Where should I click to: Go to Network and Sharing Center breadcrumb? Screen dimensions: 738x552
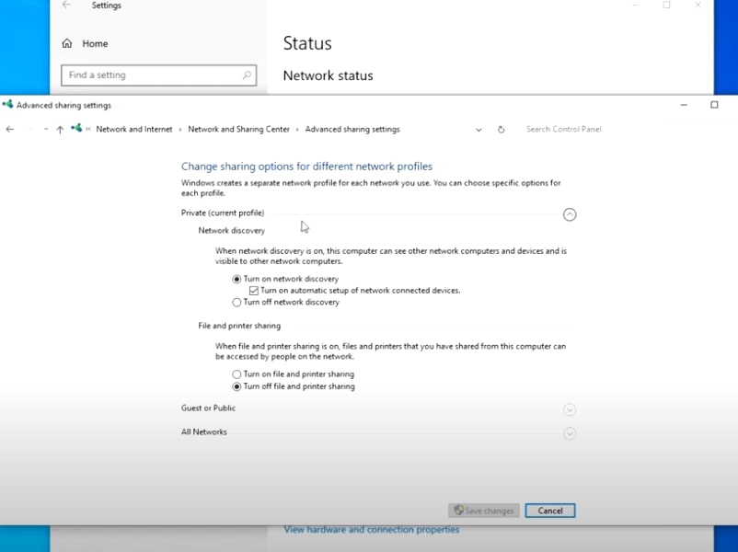coord(238,130)
